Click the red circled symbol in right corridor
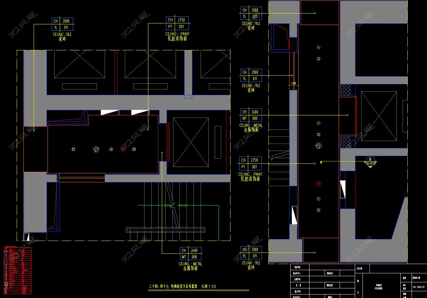Image resolution: width=427 pixels, height=298 pixels. coord(318,184)
